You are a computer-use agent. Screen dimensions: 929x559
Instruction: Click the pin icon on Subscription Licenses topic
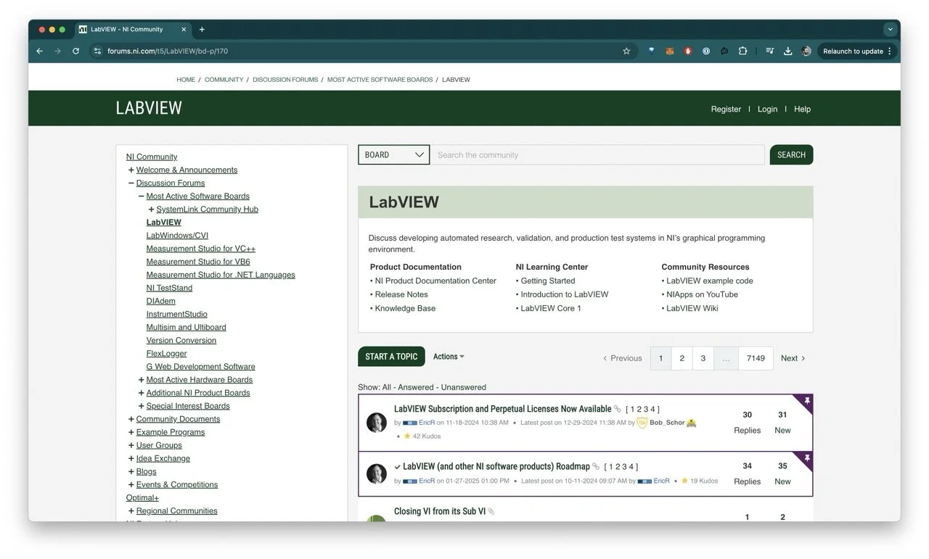[806, 400]
